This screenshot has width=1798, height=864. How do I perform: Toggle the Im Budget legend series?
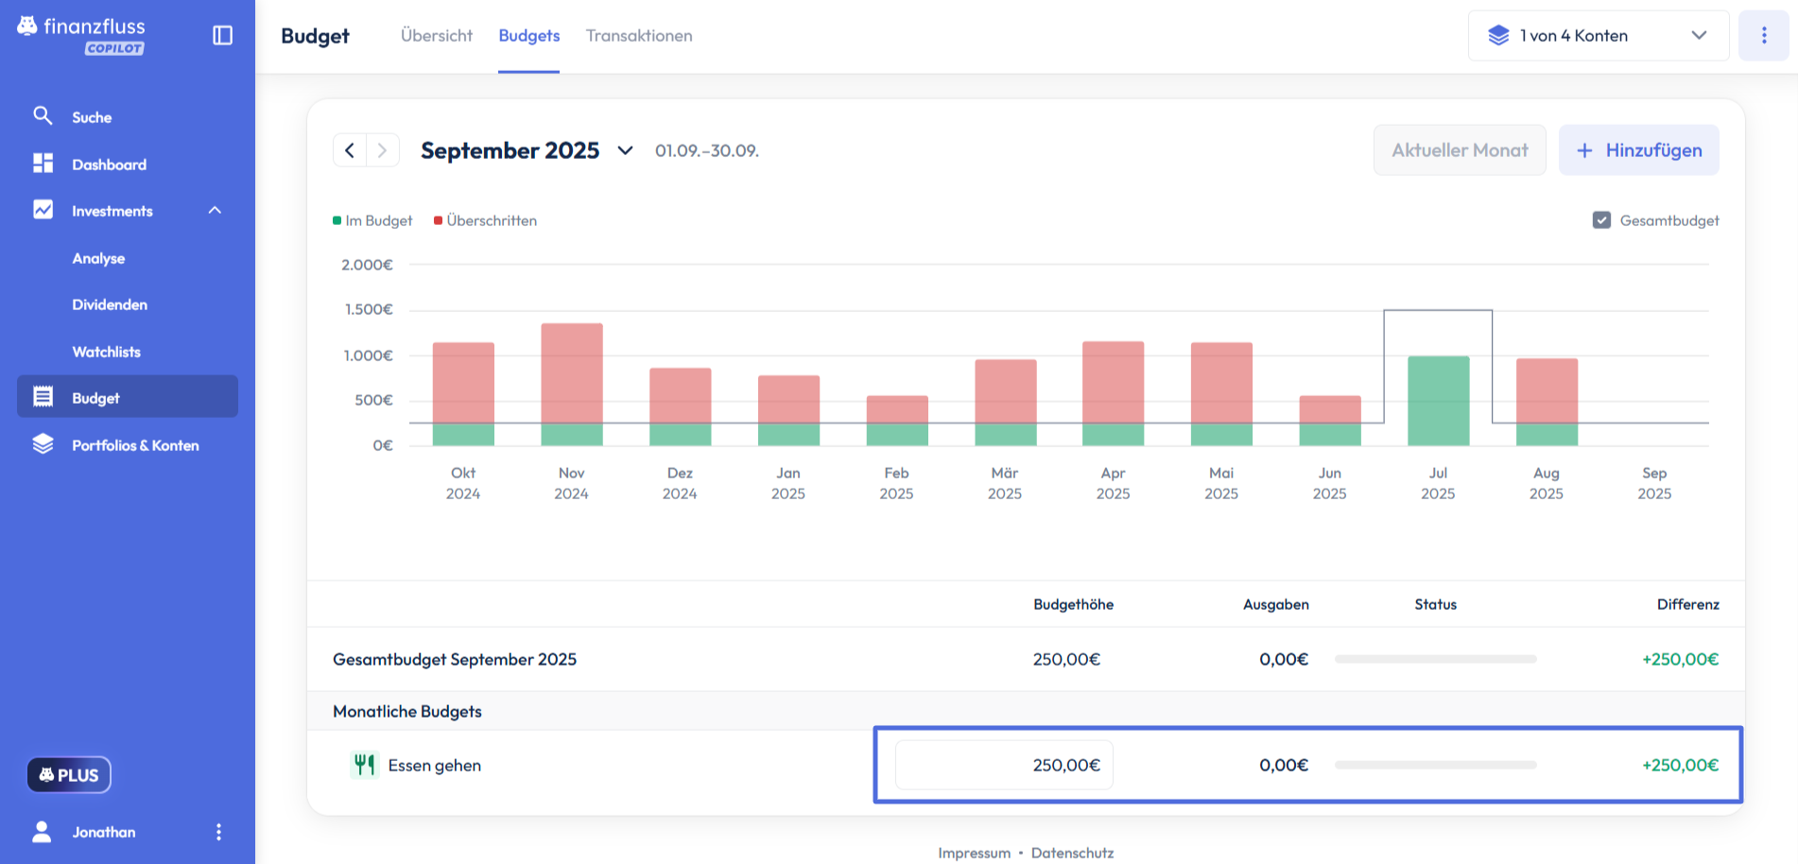(373, 220)
